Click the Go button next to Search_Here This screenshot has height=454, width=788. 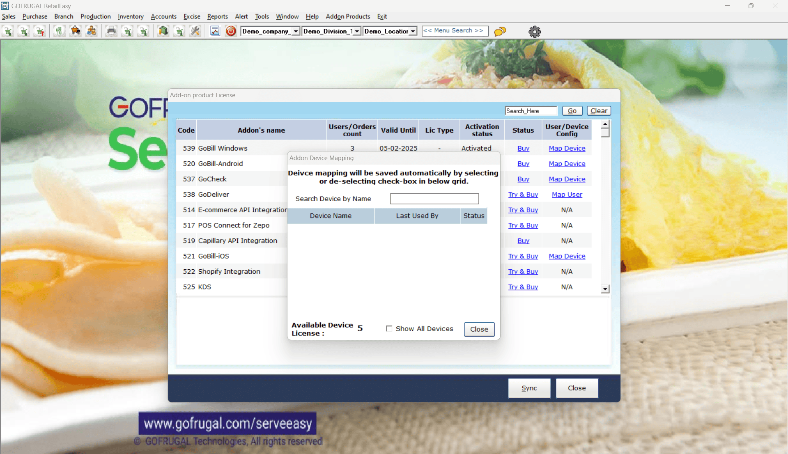pos(572,111)
